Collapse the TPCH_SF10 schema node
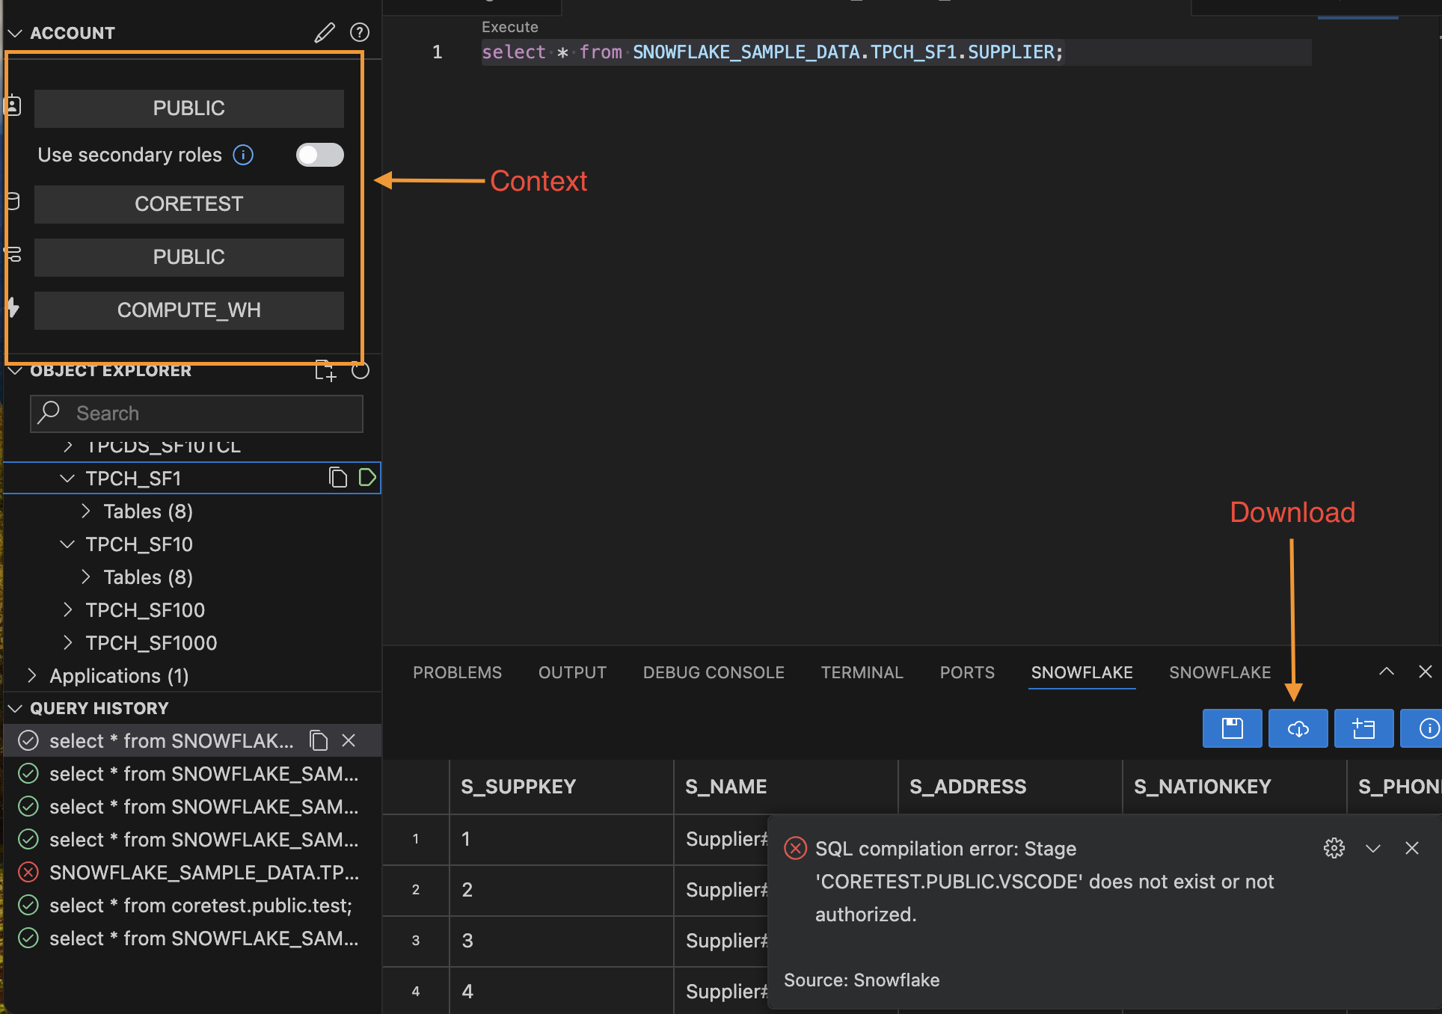 pos(67,544)
